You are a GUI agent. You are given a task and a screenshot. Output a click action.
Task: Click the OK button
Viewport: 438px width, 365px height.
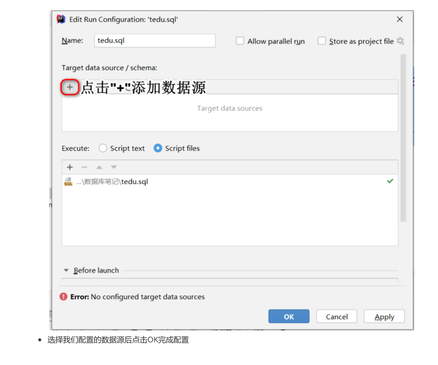point(289,316)
